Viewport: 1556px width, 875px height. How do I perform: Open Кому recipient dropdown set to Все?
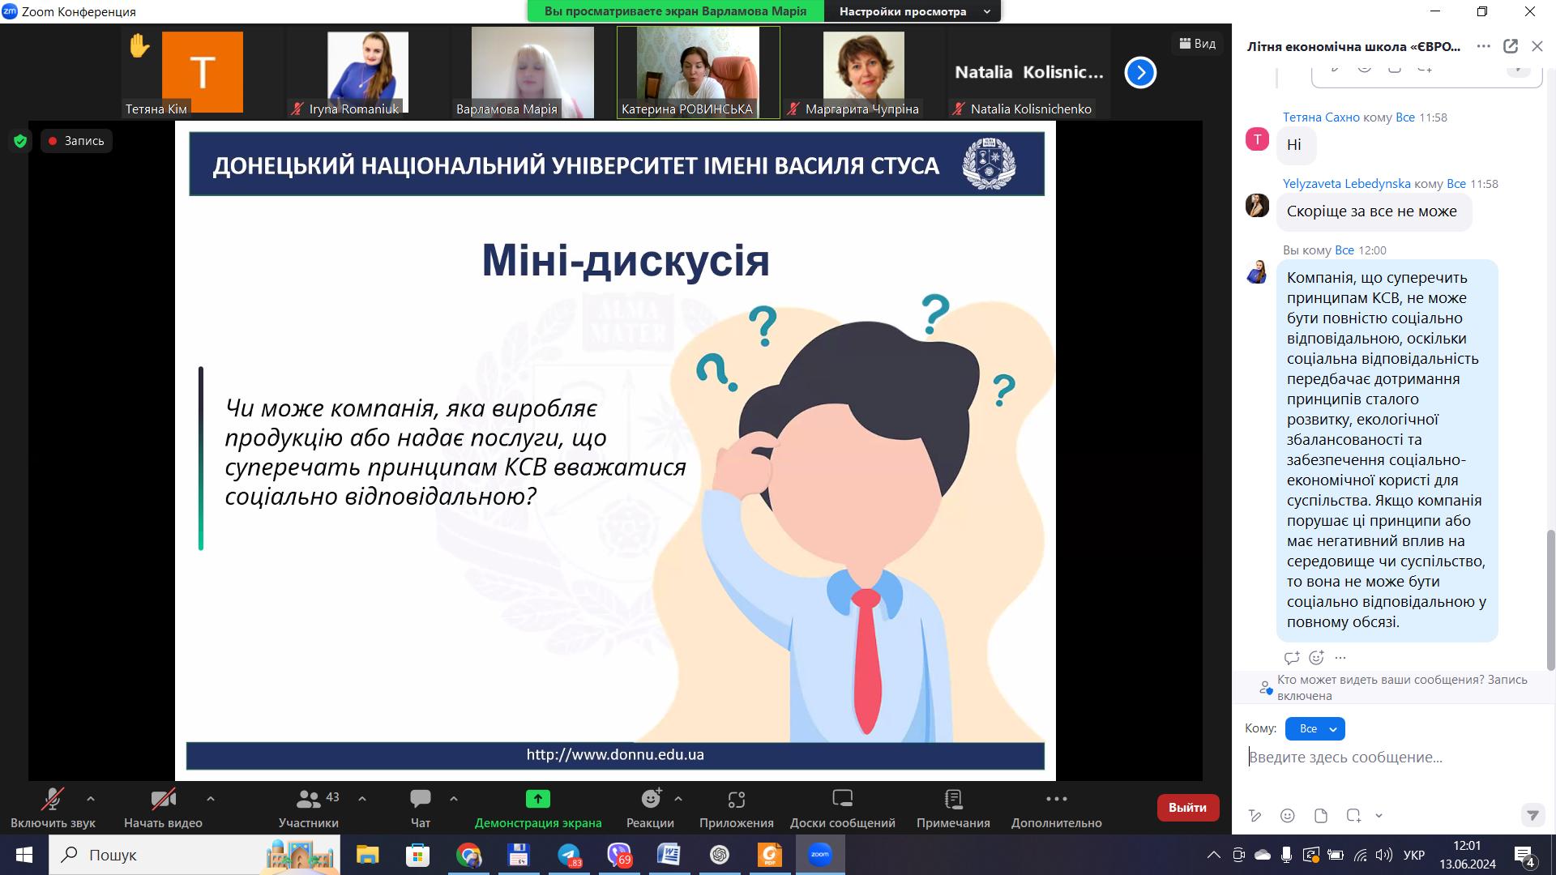coord(1315,728)
